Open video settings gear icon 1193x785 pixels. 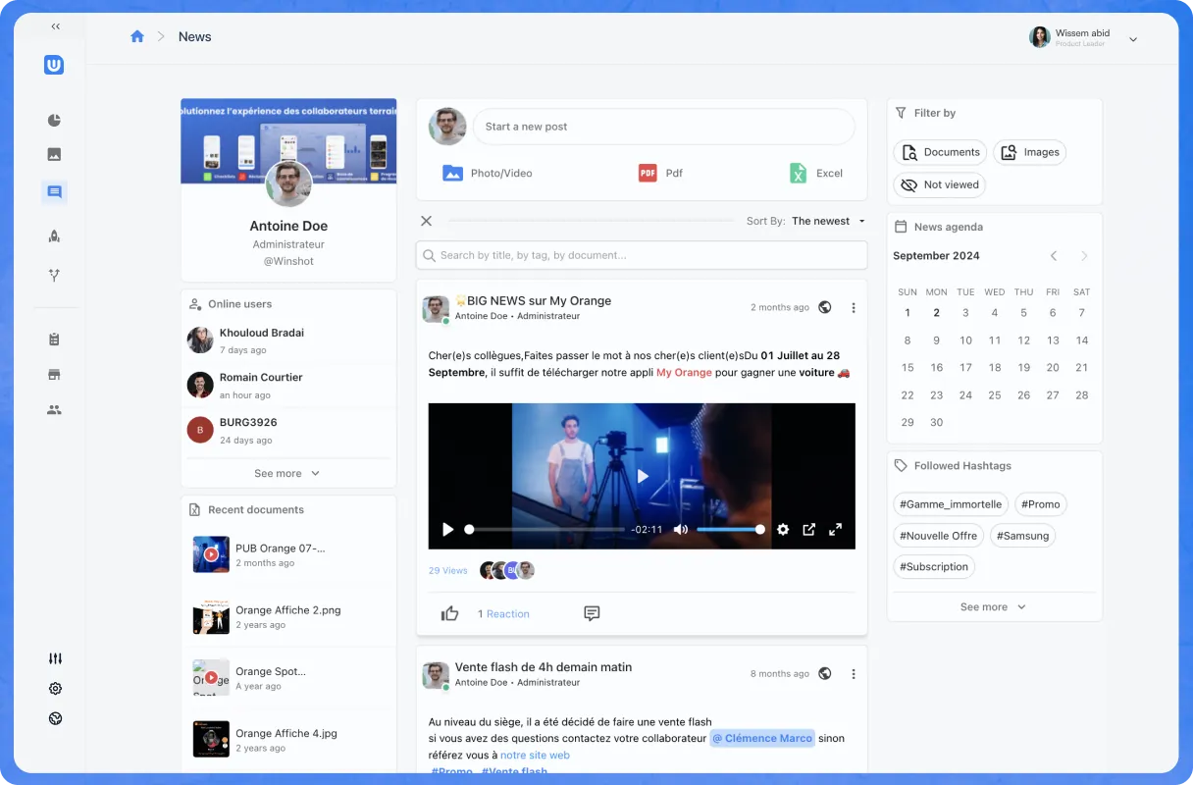point(783,530)
